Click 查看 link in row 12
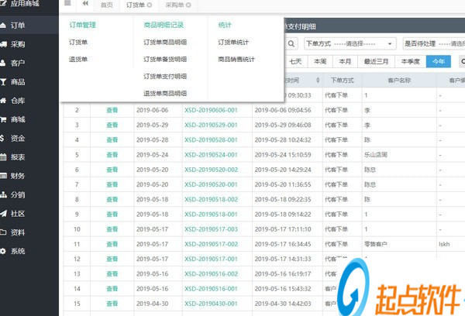This screenshot has width=465, height=316. click(112, 259)
